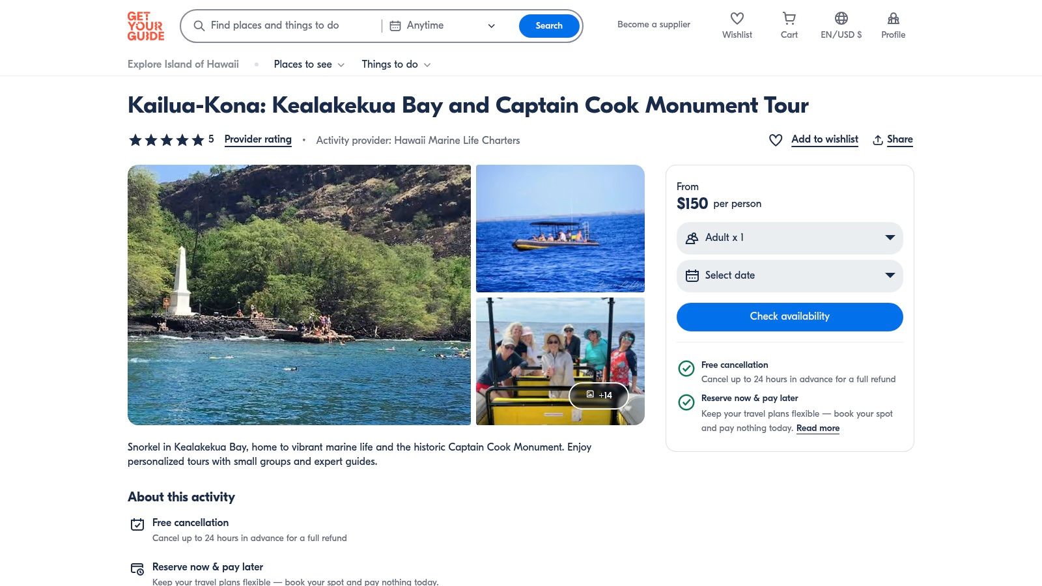Expand the Select date dropdown
This screenshot has height=586, width=1042.
tap(789, 275)
